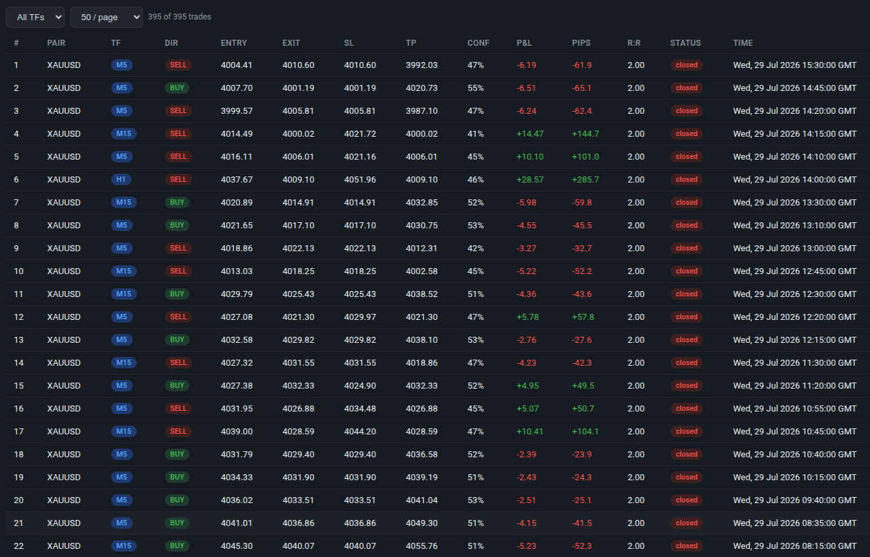The width and height of the screenshot is (870, 557).
Task: Click entry price 4021.65
Action: [x=237, y=226]
